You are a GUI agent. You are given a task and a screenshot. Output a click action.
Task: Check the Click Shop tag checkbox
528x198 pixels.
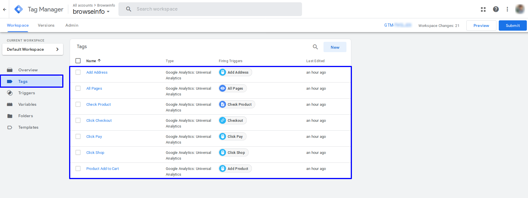pos(78,152)
